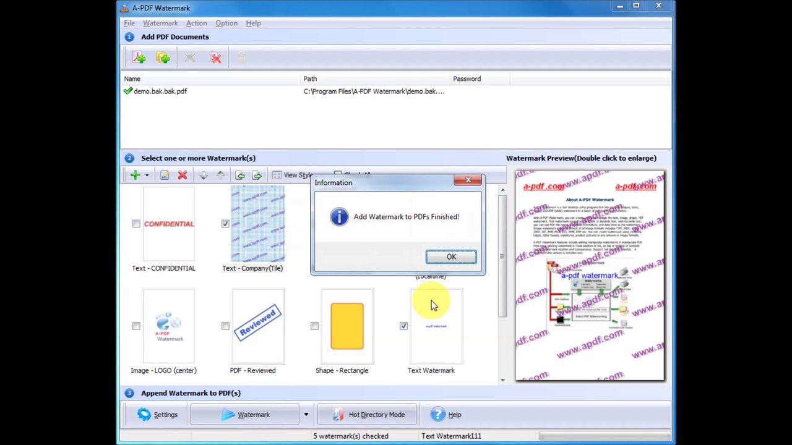Screen dimensions: 792x445
Task: Click the move watermark up arrow
Action: [x=221, y=176]
